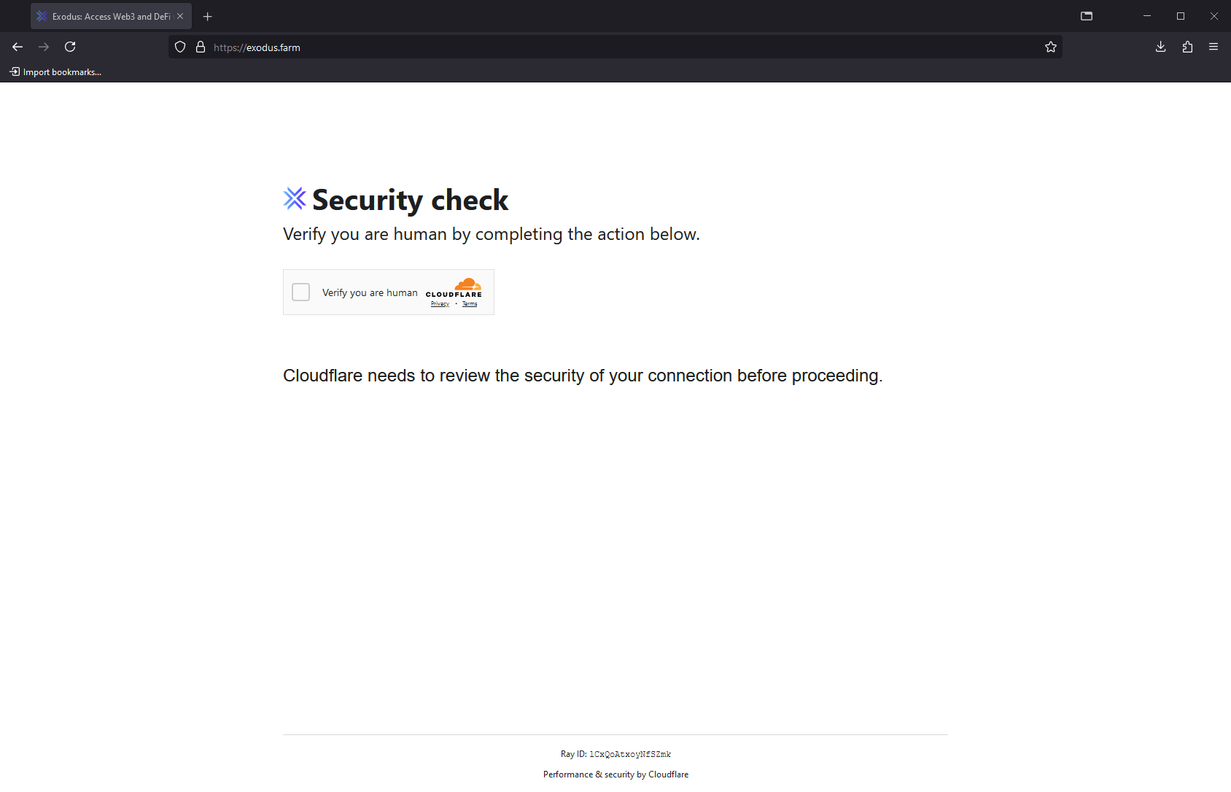This screenshot has width=1231, height=792.
Task: Go back to the previous page
Action: 18,47
